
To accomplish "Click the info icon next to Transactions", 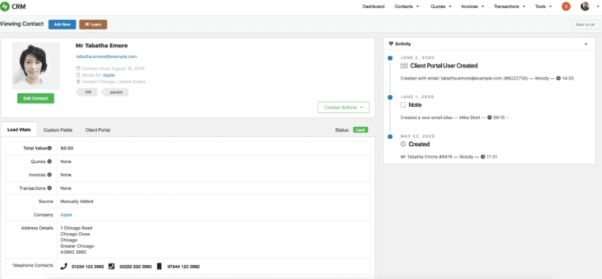I will pos(49,188).
